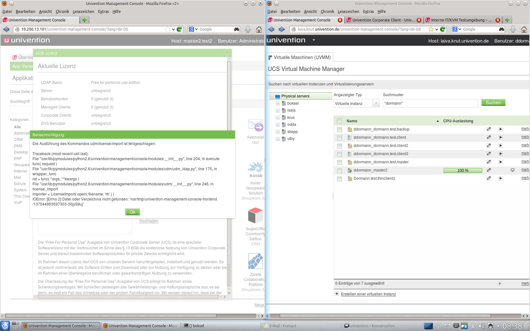Tick the checkbox for Dormann.test.thinclient1
This screenshot has width=530, height=331.
(339, 179)
